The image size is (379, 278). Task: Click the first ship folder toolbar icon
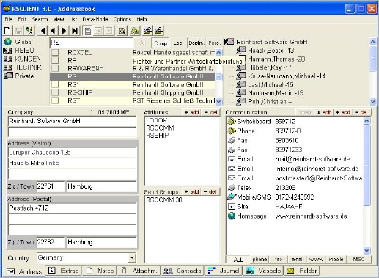click(147, 31)
